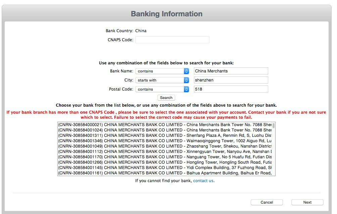337x214 pixels.
Task: Select bank entry CNRN-308584001346 Waimaoqinggong Tower
Action: [x=164, y=141]
